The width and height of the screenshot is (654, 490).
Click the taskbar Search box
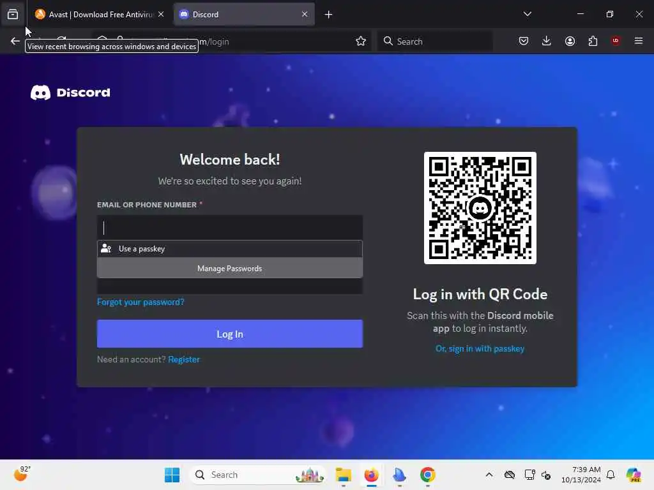[x=258, y=475]
